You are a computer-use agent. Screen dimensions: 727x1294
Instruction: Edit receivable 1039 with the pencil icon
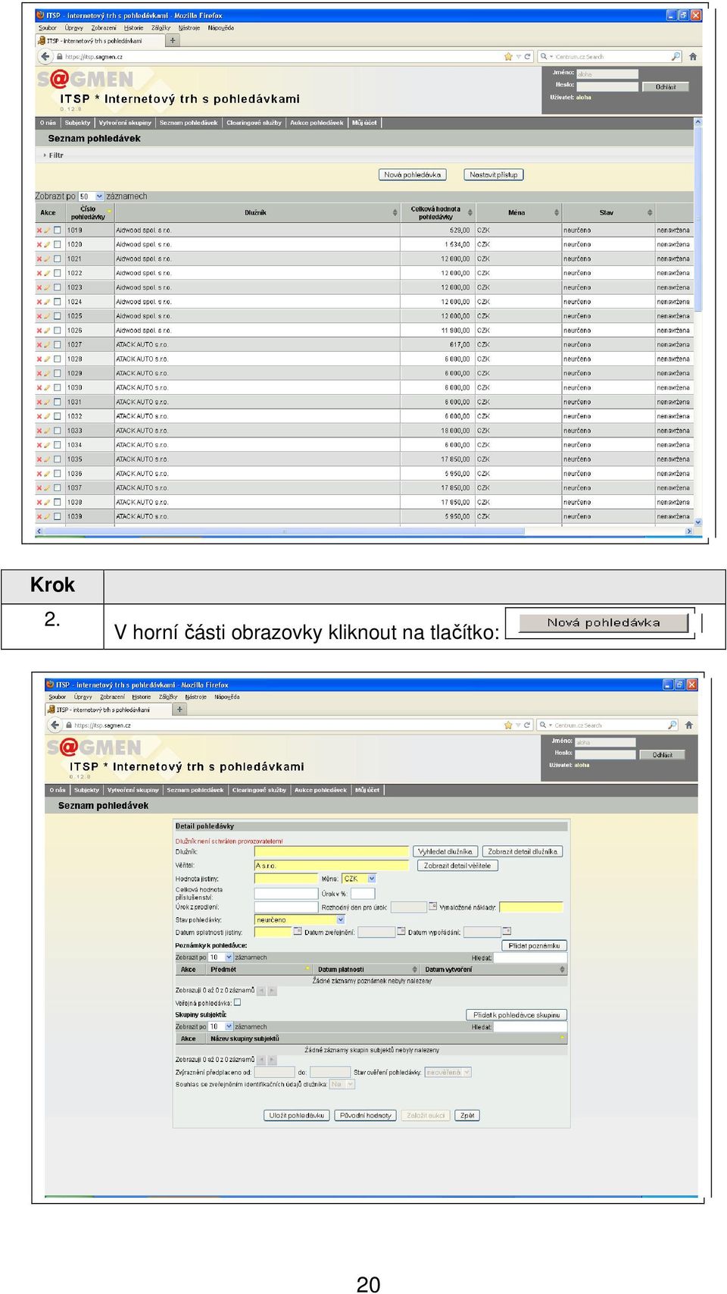[47, 517]
